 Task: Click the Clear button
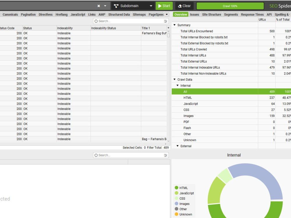click(184, 6)
